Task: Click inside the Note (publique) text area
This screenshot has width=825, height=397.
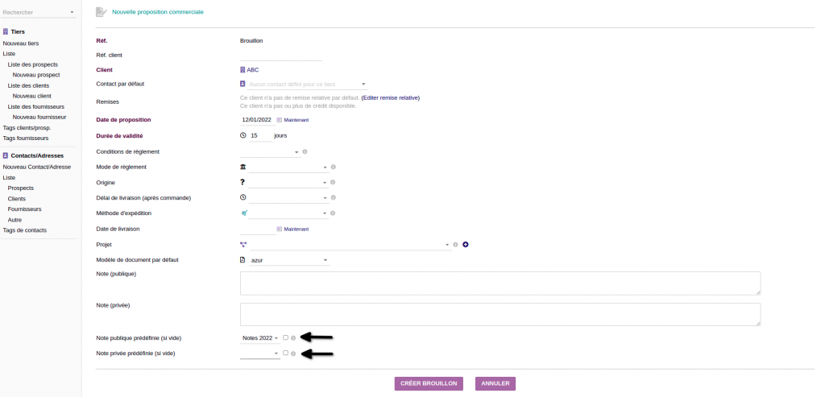Action: coord(500,283)
